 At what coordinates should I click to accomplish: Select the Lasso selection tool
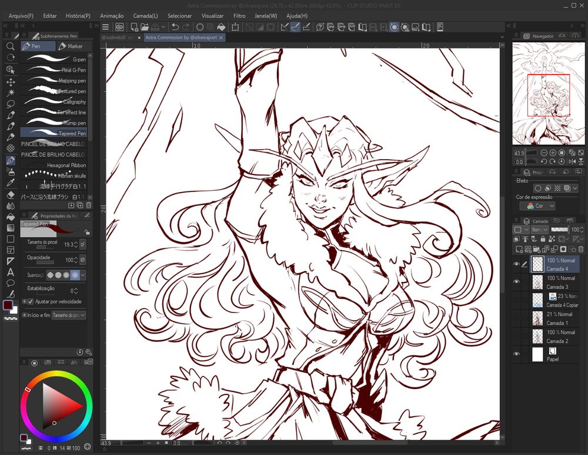[11, 104]
